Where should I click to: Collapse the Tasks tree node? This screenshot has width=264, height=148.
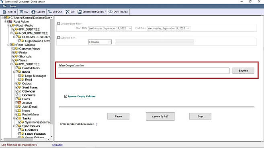[x=14, y=118]
